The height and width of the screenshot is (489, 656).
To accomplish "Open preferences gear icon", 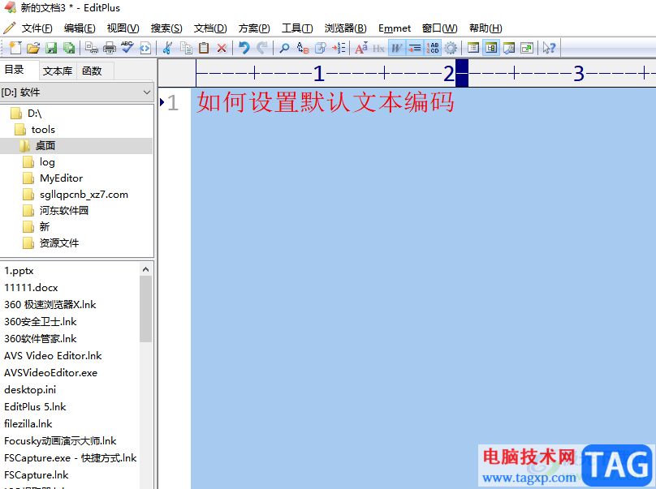I will click(x=451, y=48).
